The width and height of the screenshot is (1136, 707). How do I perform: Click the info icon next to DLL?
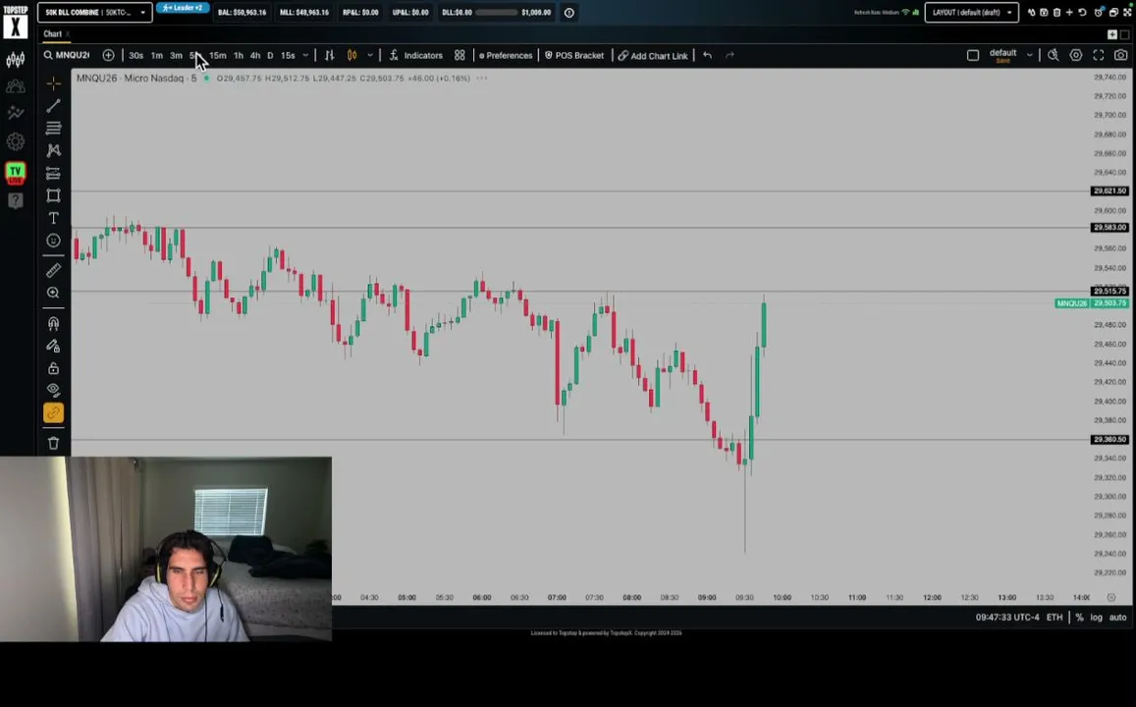click(569, 13)
